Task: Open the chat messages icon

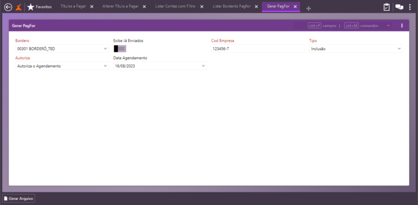Action: [x=399, y=7]
